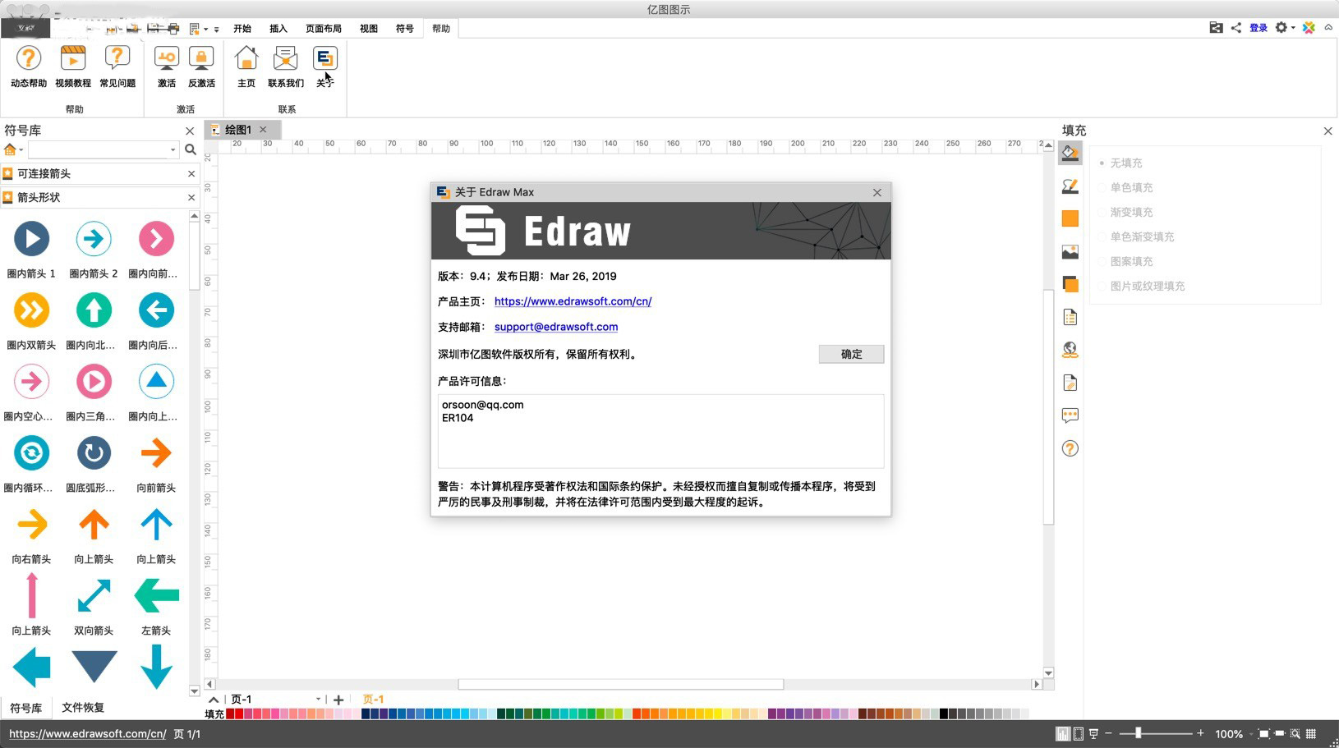Toggle the grid icon in status bar
The image size is (1339, 748).
[x=1311, y=733]
